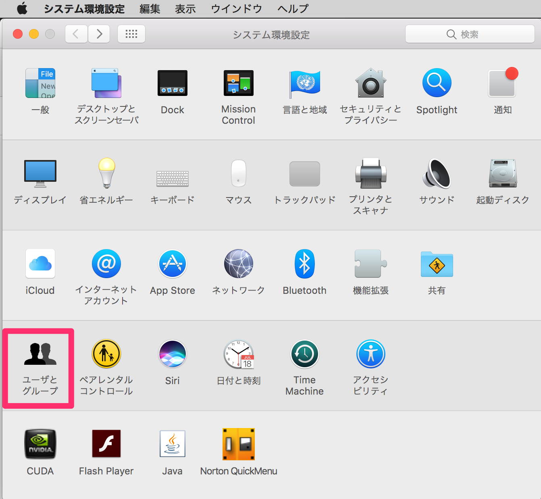Open the Apple menu
This screenshot has width=541, height=499.
coord(22,8)
